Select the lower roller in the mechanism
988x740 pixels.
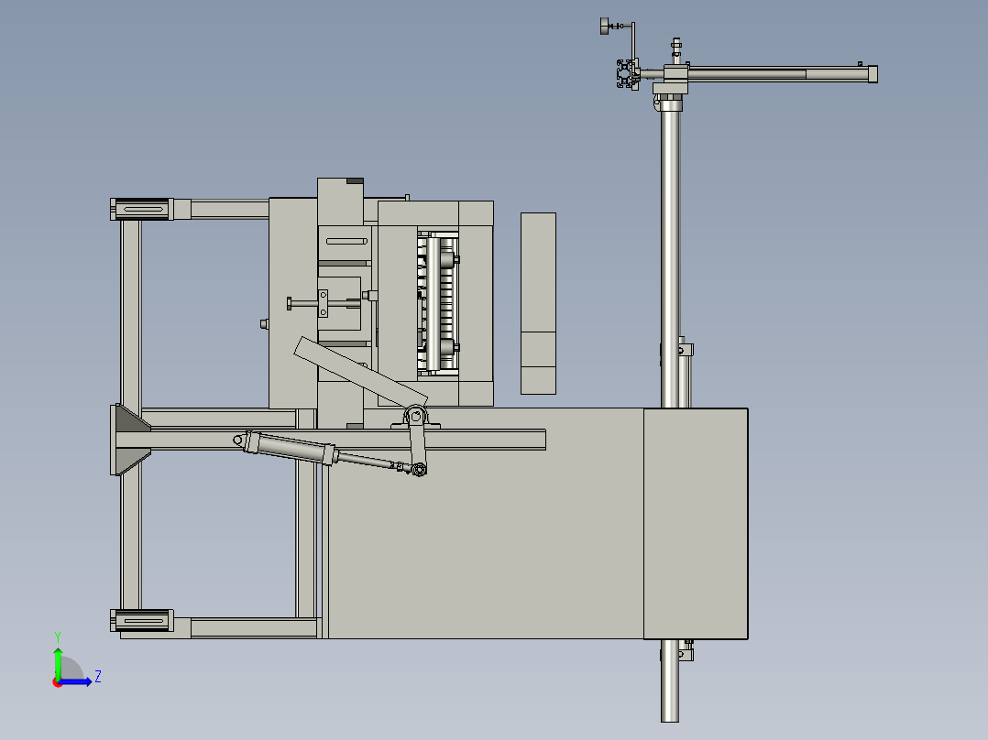tap(446, 347)
